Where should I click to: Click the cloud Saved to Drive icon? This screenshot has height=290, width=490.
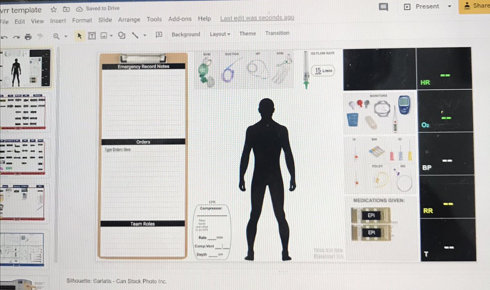pos(80,9)
